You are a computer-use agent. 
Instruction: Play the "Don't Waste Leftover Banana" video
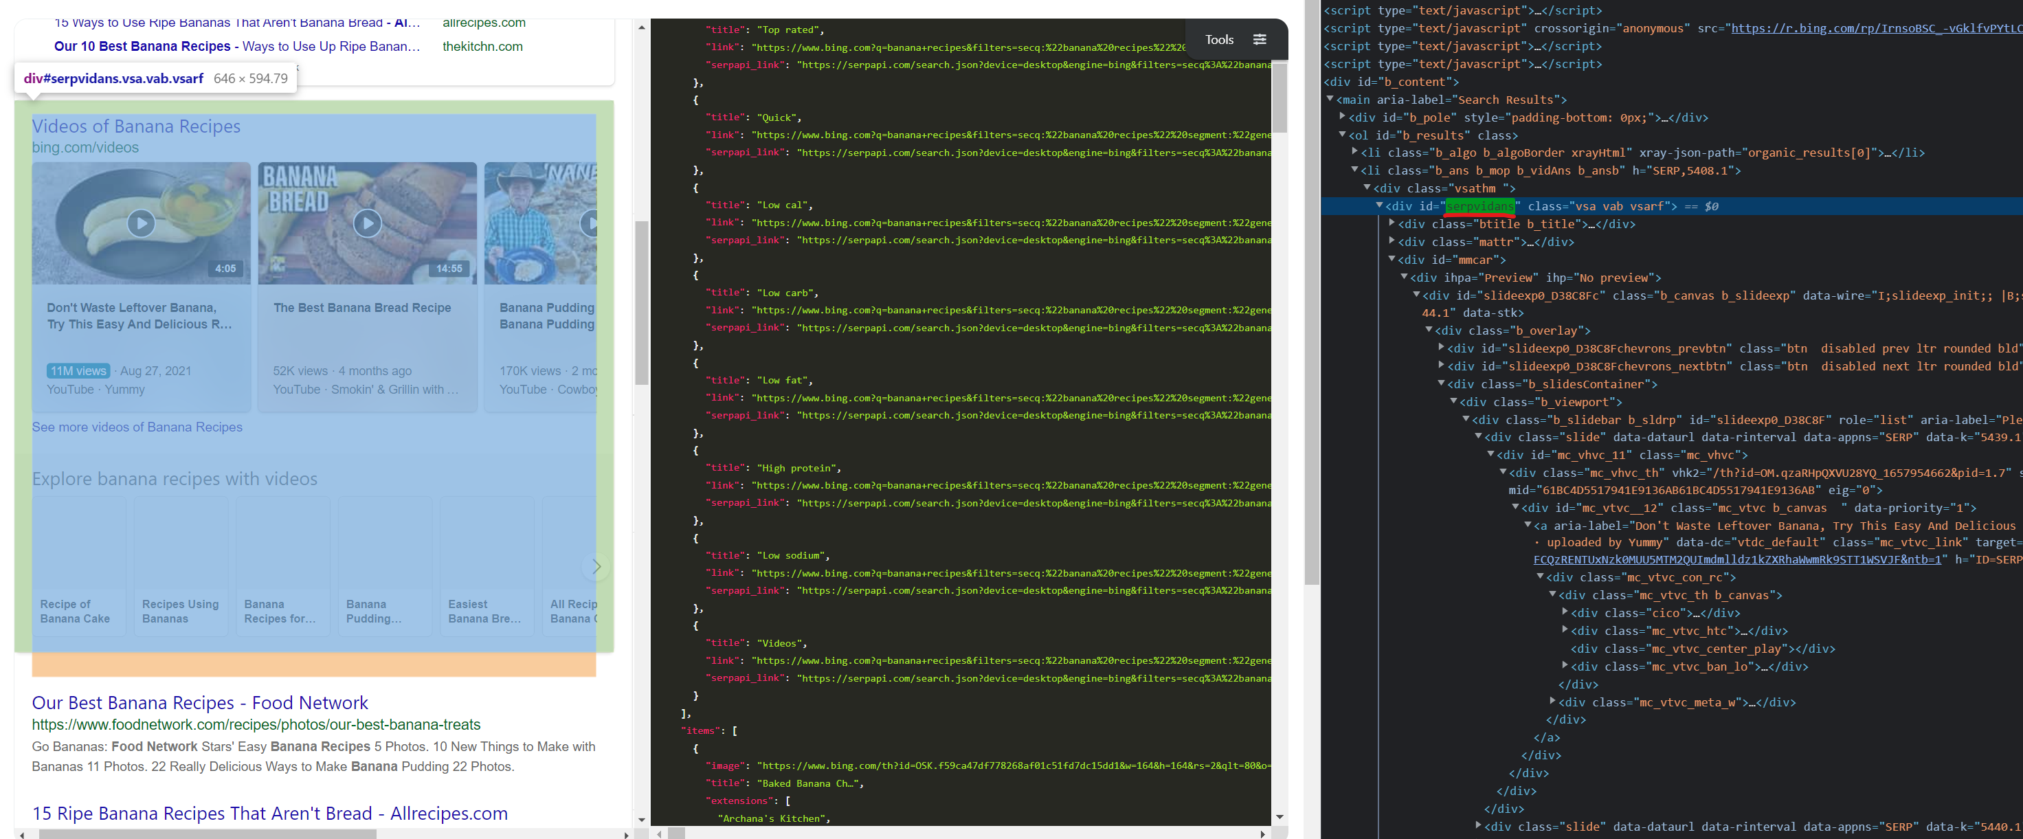coord(141,223)
